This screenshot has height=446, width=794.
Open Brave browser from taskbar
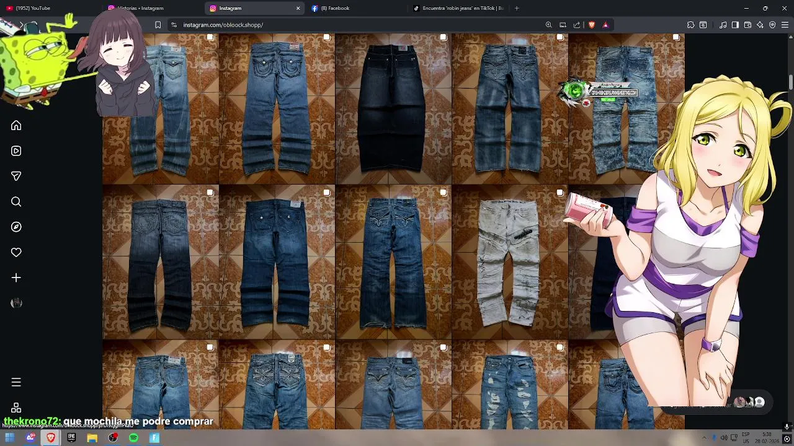tap(51, 438)
